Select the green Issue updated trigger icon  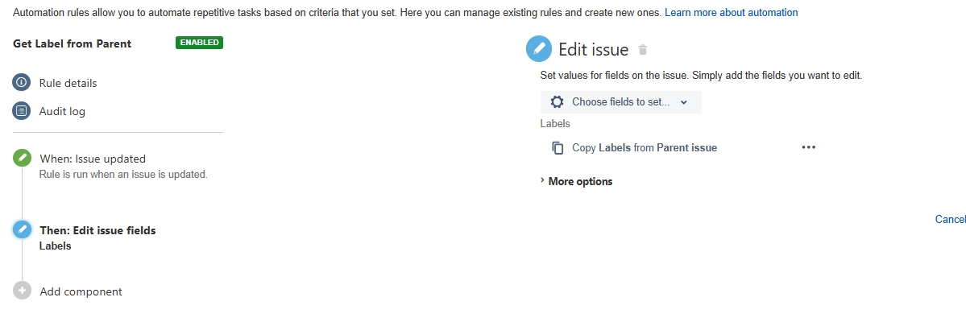coord(22,159)
